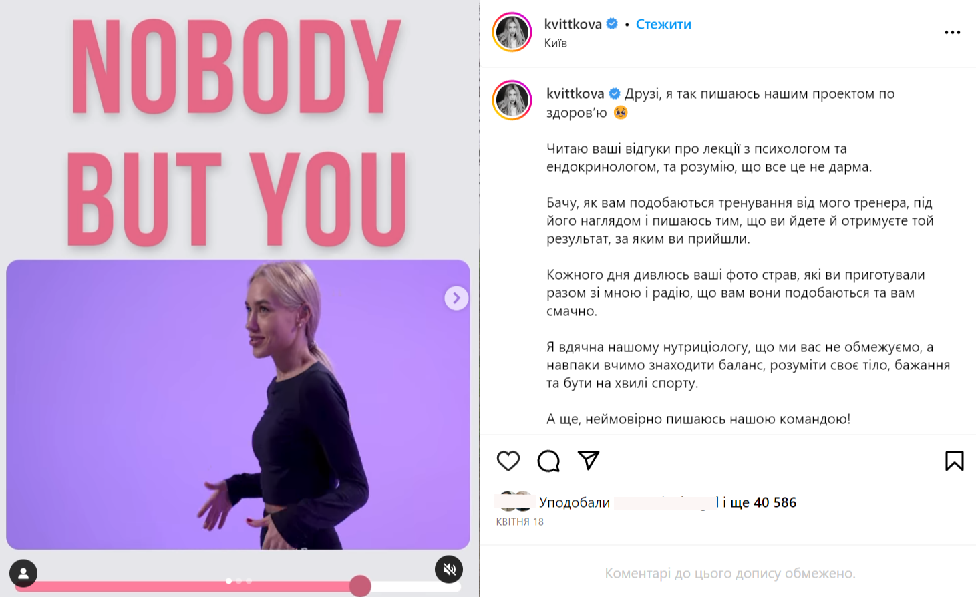This screenshot has width=976, height=597.
Task: Show tagged people via the person icon
Action: tap(23, 573)
